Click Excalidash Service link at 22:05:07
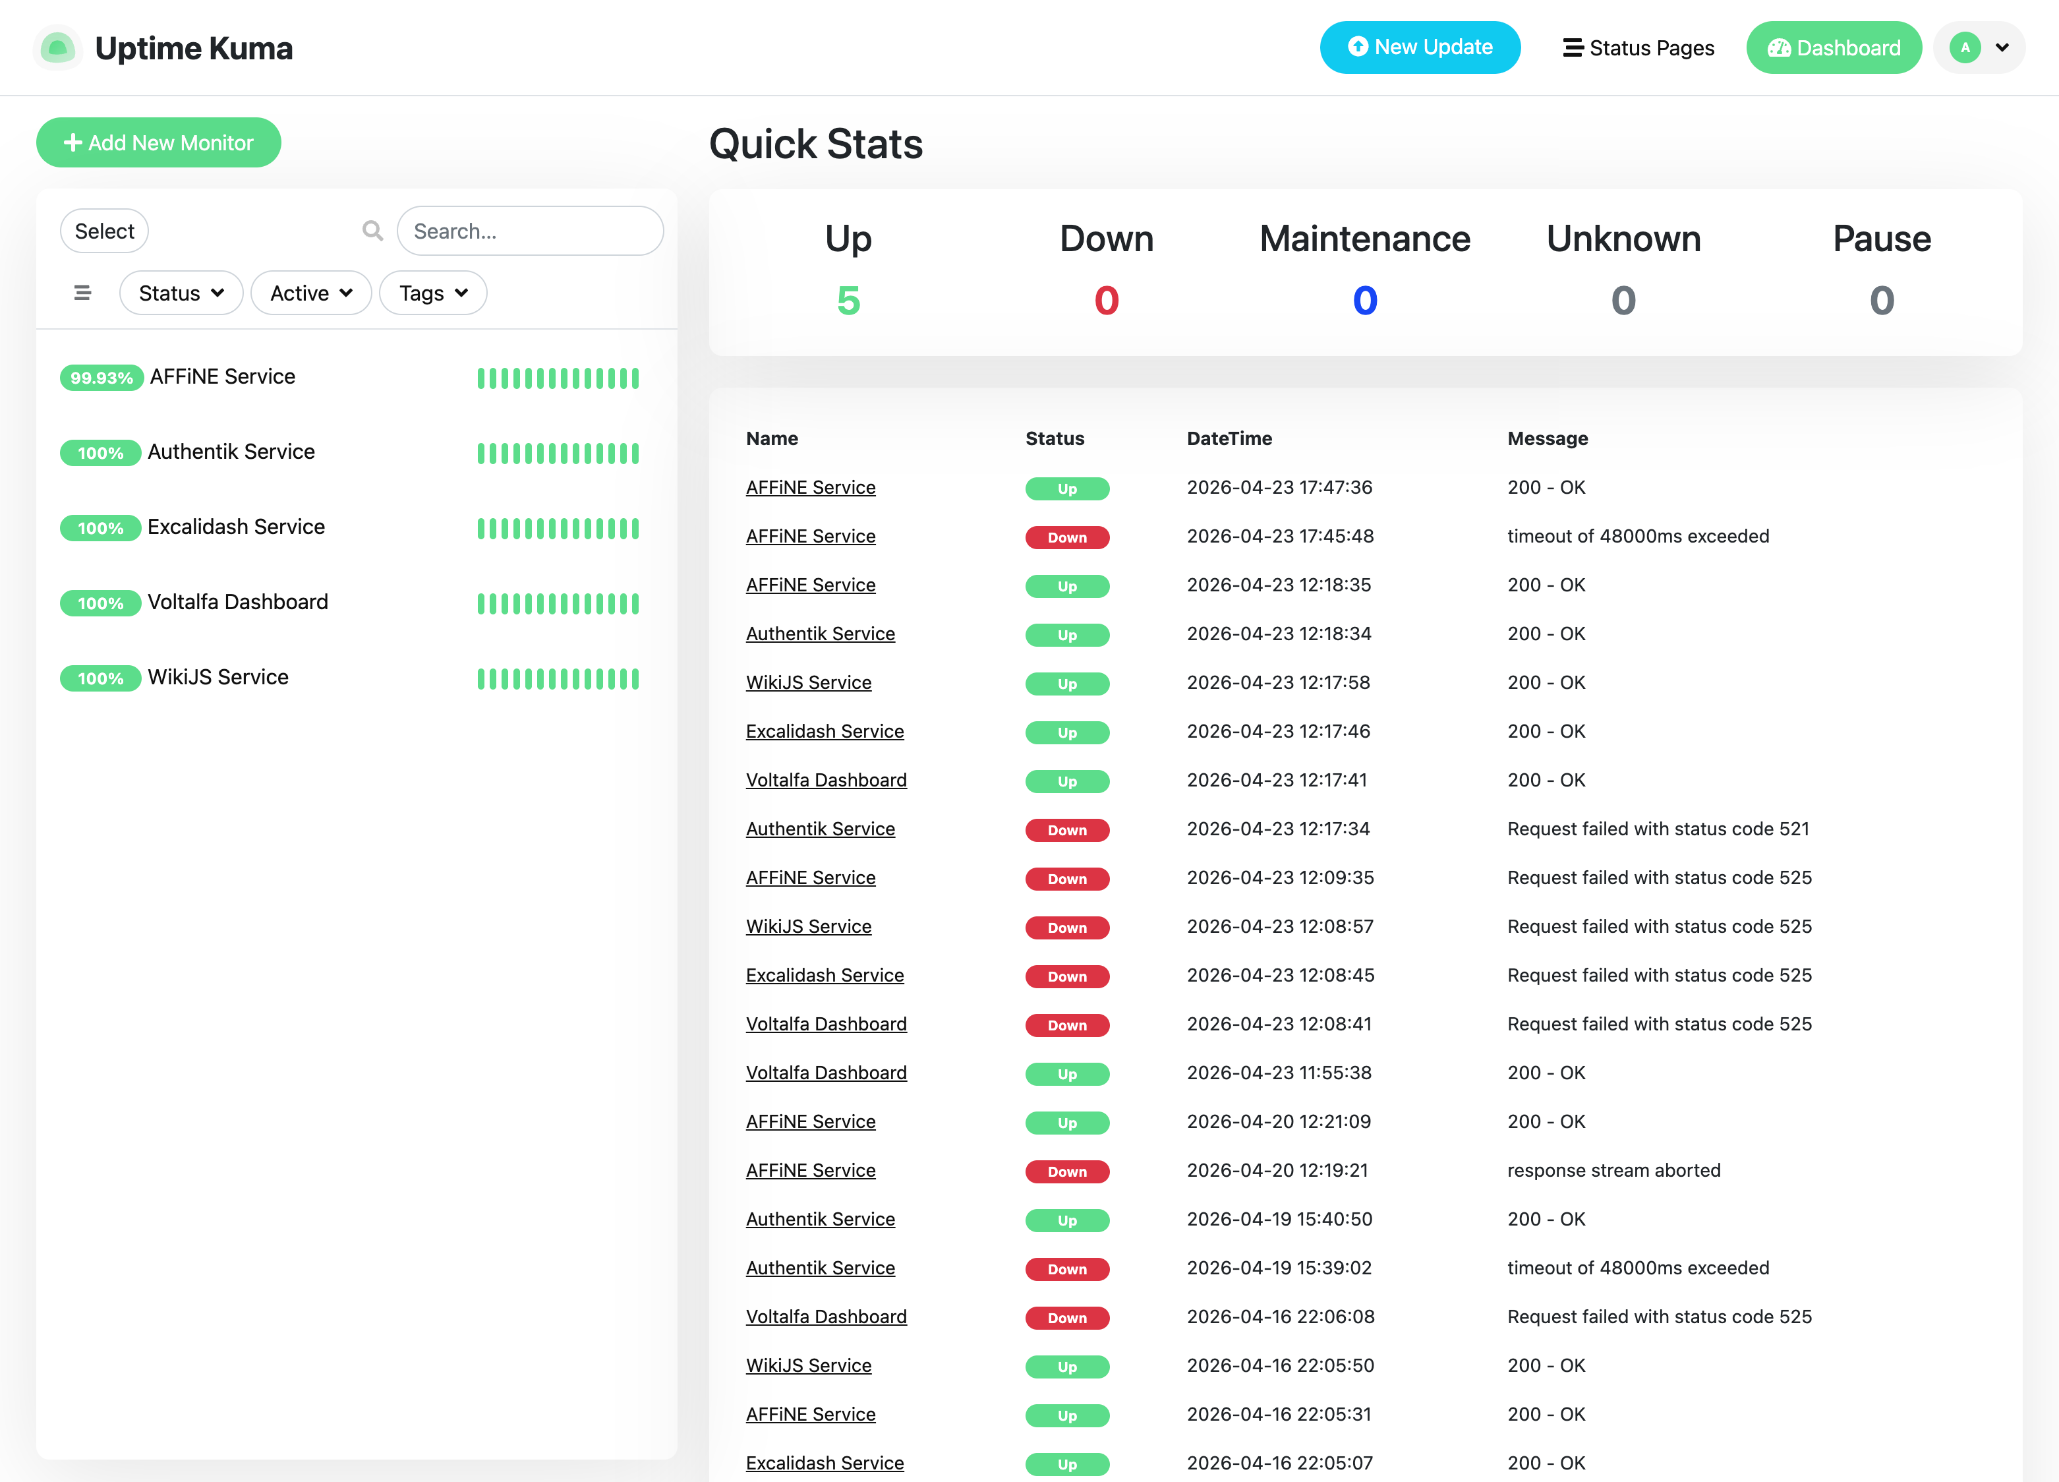This screenshot has height=1482, width=2059. click(825, 1463)
